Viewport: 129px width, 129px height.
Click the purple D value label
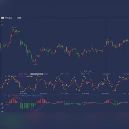(x=22, y=76)
